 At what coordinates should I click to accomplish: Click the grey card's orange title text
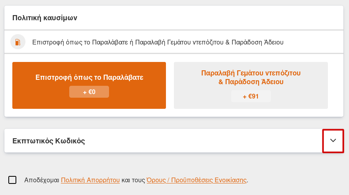[x=251, y=77]
